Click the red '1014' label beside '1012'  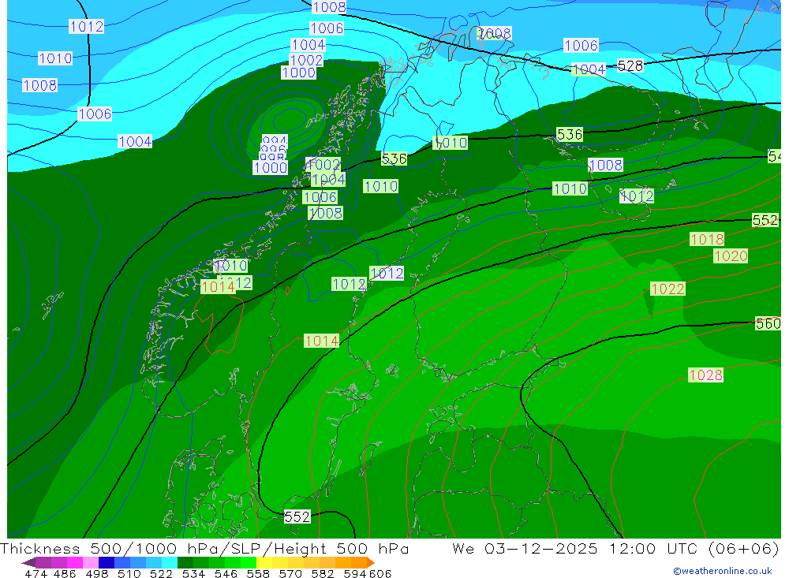(x=218, y=287)
